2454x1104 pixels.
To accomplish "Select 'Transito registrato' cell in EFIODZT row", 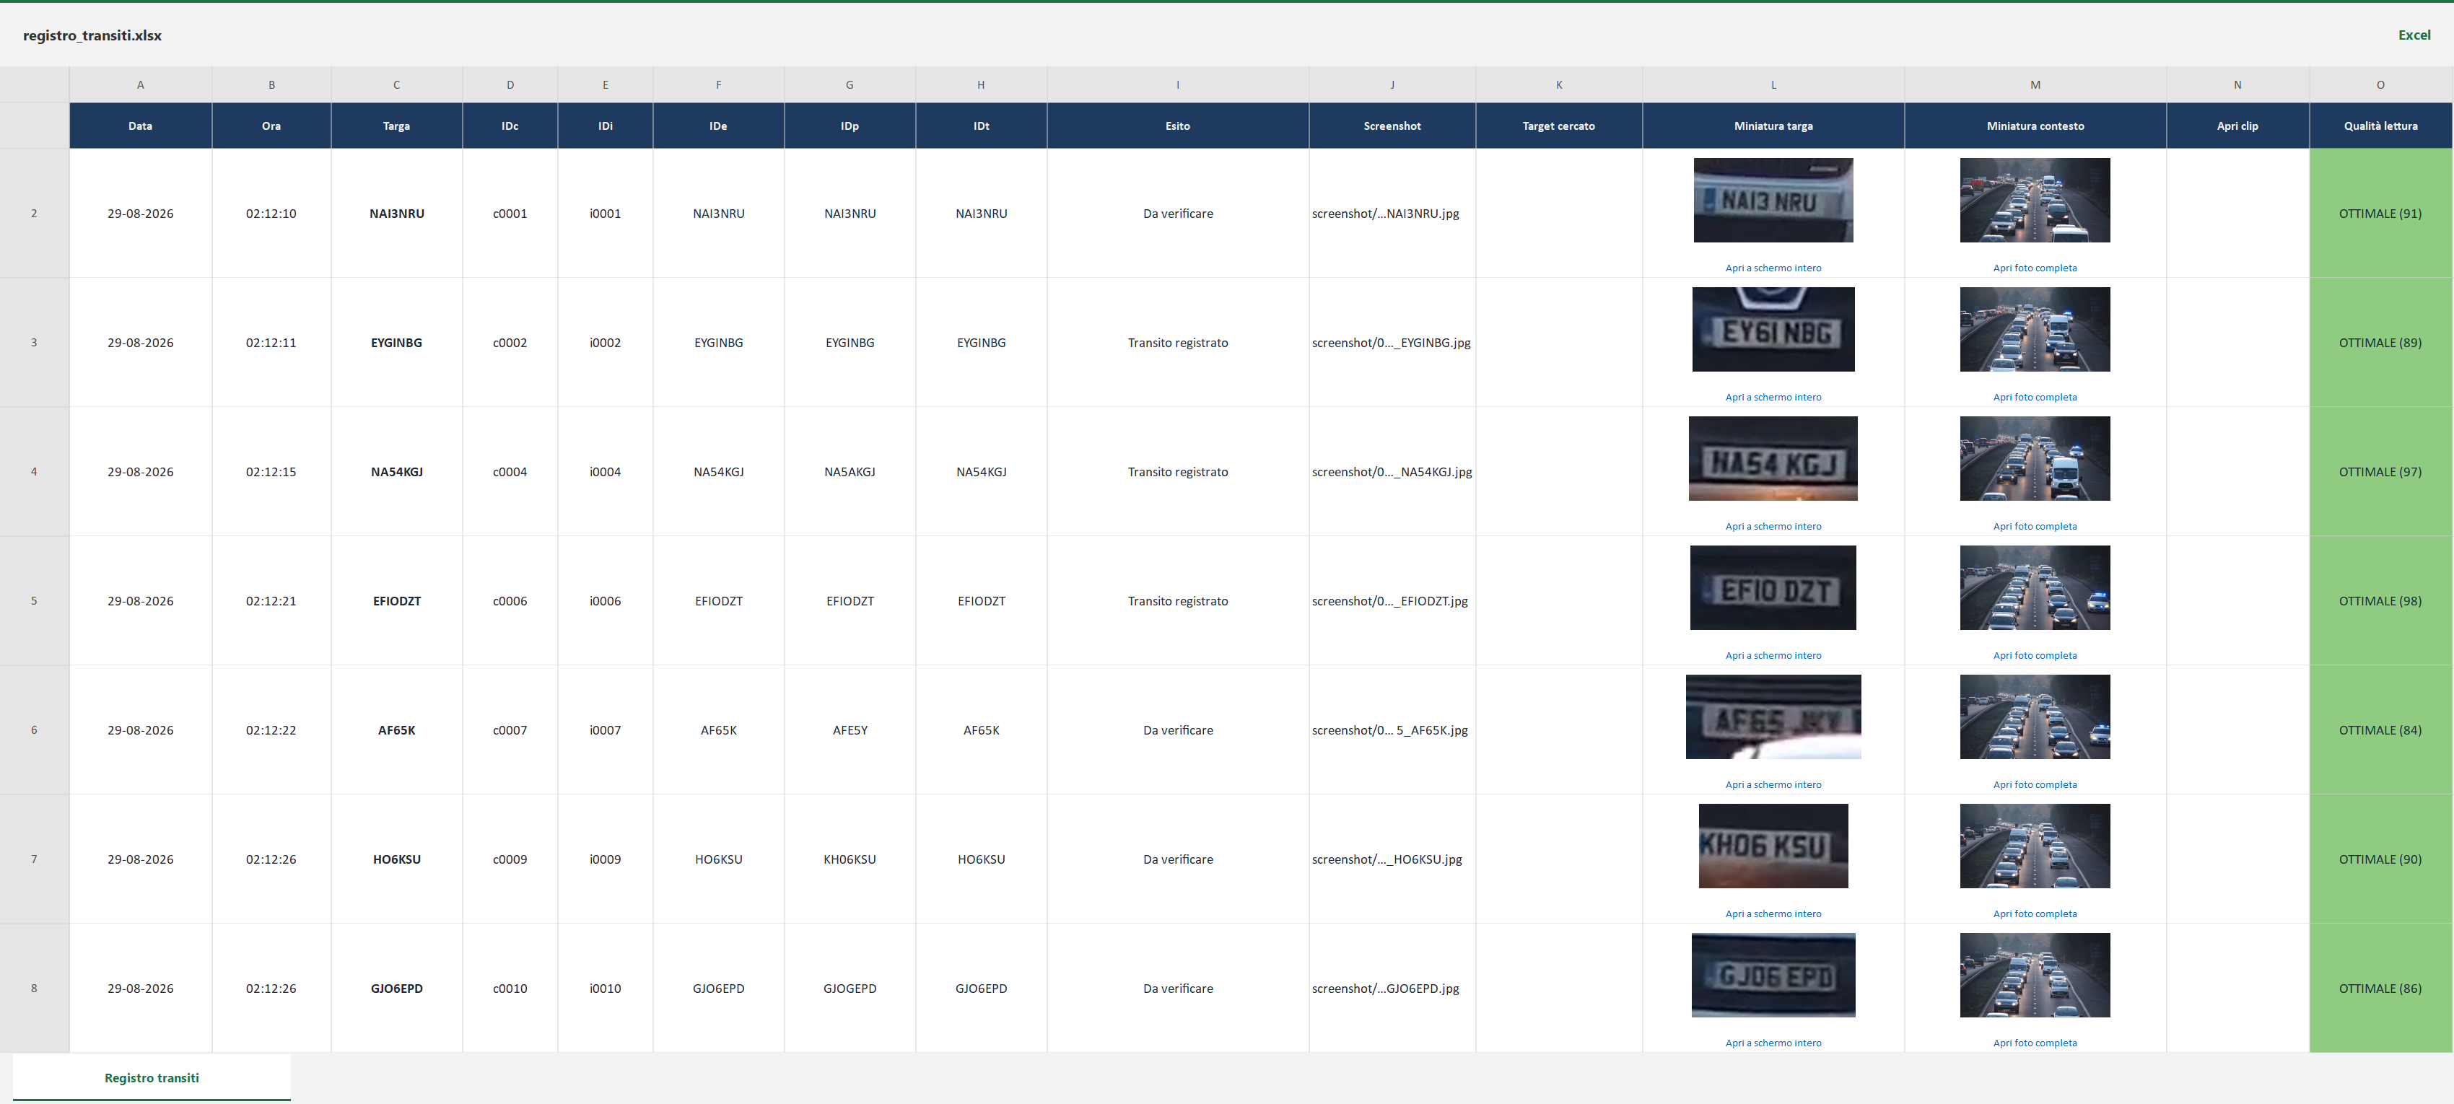I will click(1177, 601).
